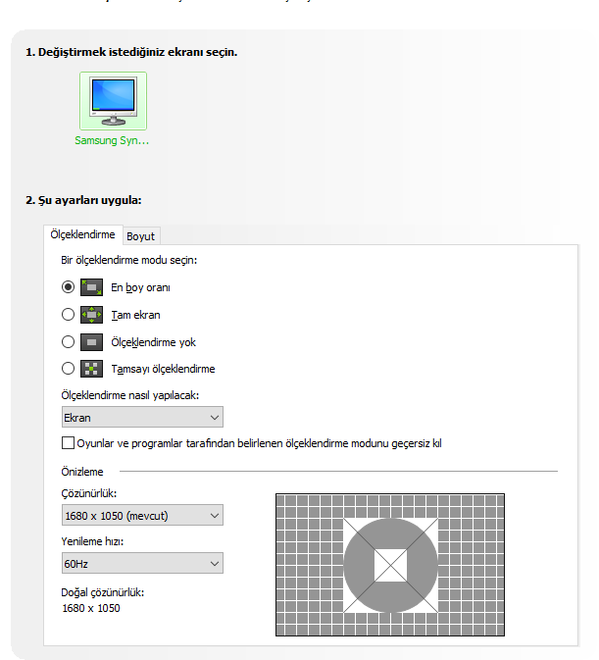Click the scaling preview test pattern
Viewport: 599px width, 660px height.
coord(390,565)
